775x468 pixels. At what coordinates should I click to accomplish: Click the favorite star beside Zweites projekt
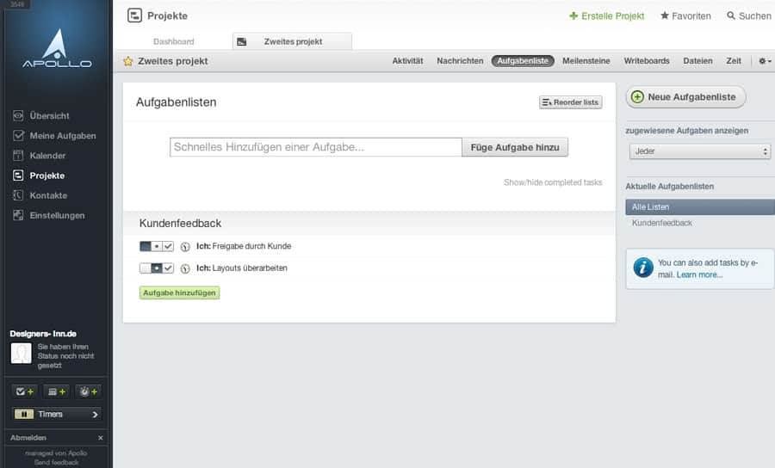pyautogui.click(x=128, y=61)
